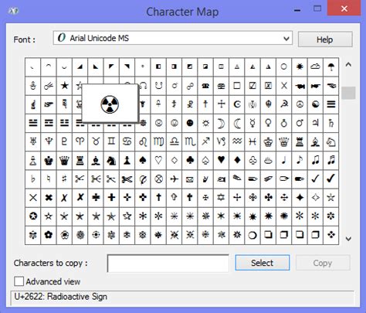366x313 pixels.
Task: Pick the hammer and sickle symbol
Action: (x=284, y=104)
